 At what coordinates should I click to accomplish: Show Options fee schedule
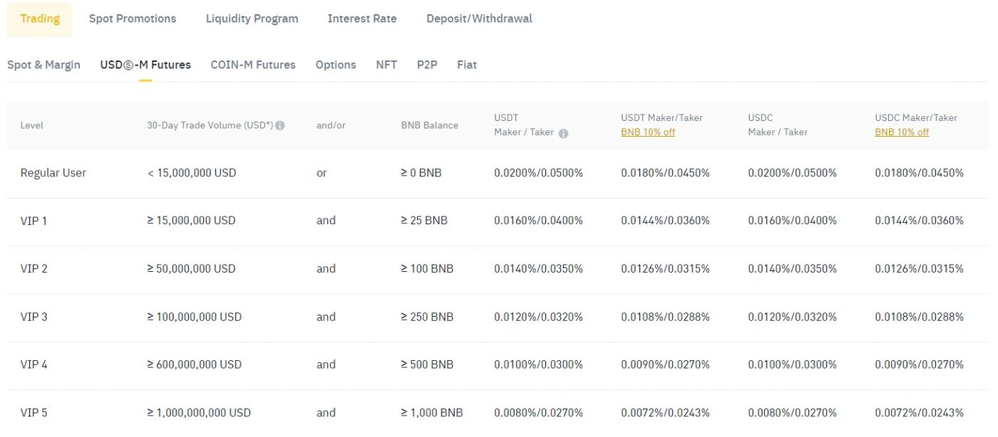[x=336, y=65]
